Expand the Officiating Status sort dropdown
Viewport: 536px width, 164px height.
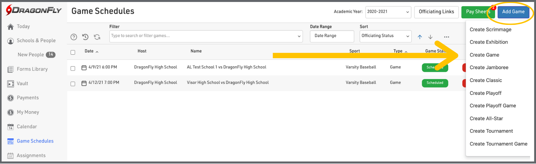(385, 36)
